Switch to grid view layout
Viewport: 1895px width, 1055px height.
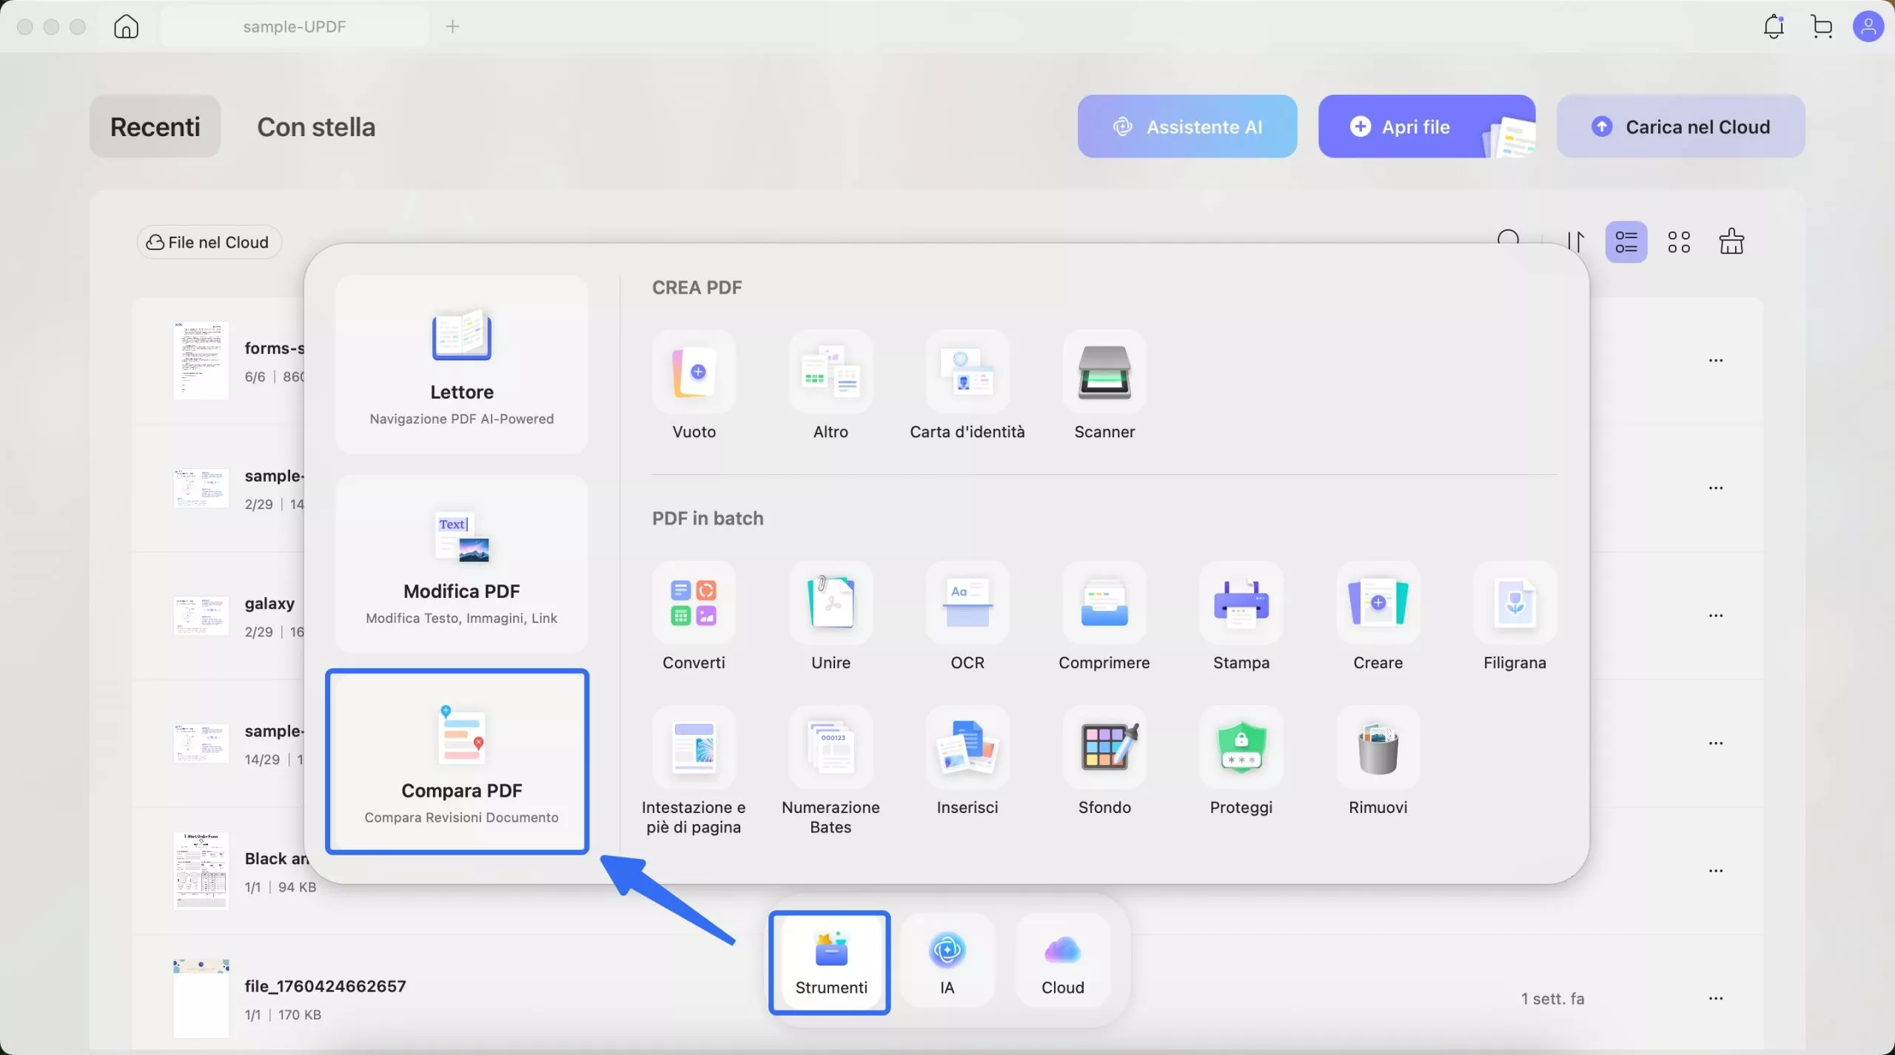coord(1678,242)
